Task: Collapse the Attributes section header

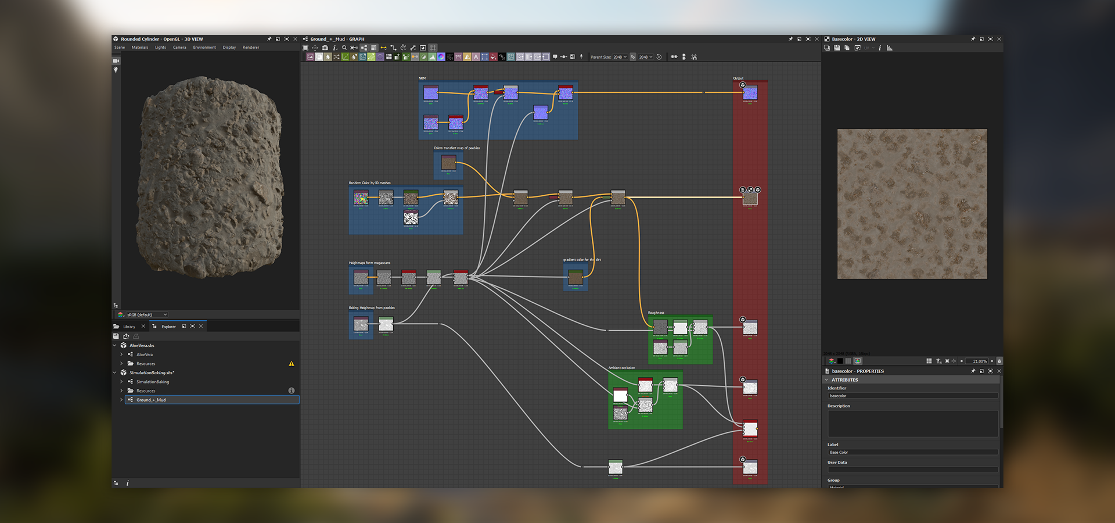Action: 844,380
